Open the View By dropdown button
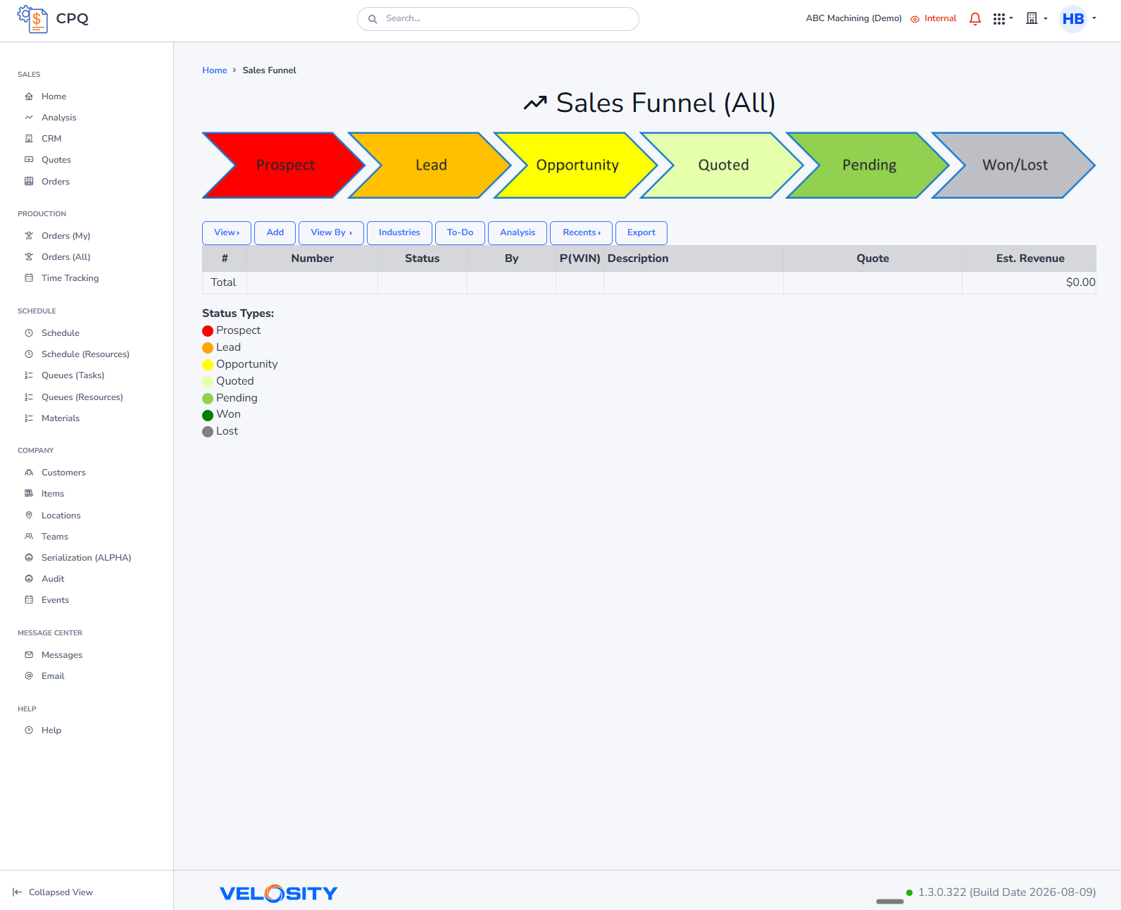The image size is (1121, 910). click(x=331, y=233)
